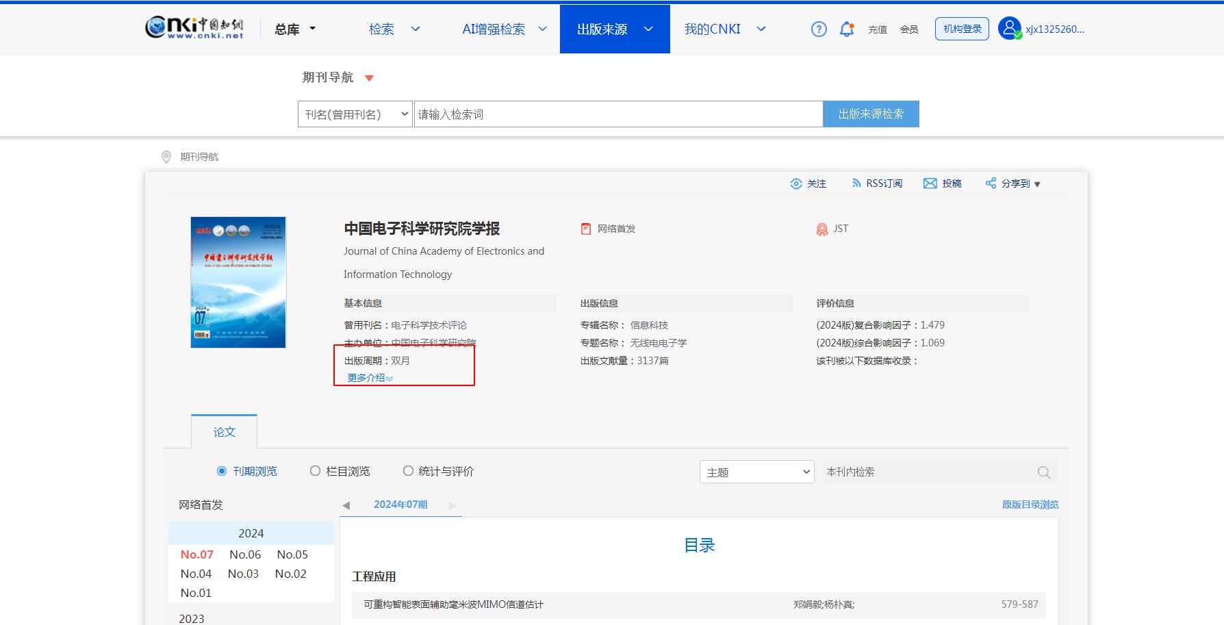Select the 2023 year in the issue list
The width and height of the screenshot is (1224, 625).
click(192, 618)
